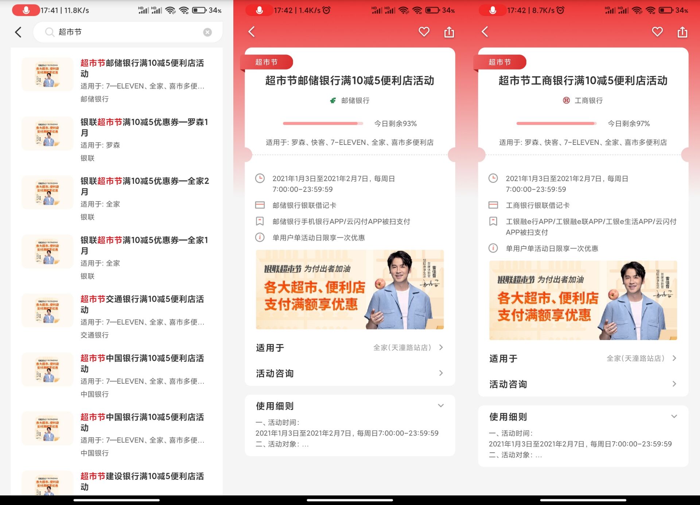Tap the 工商银行 red logo icon

coord(566,100)
